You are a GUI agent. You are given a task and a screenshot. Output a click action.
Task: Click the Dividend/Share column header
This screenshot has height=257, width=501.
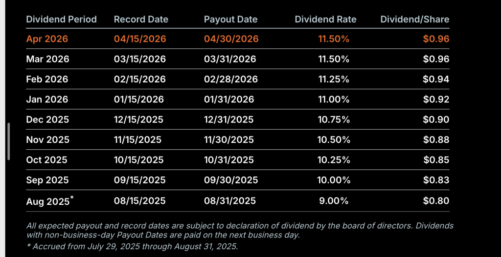pyautogui.click(x=415, y=20)
